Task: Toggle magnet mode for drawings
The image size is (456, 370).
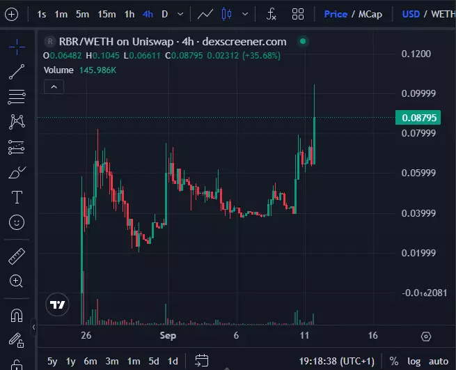Action: pos(17,315)
